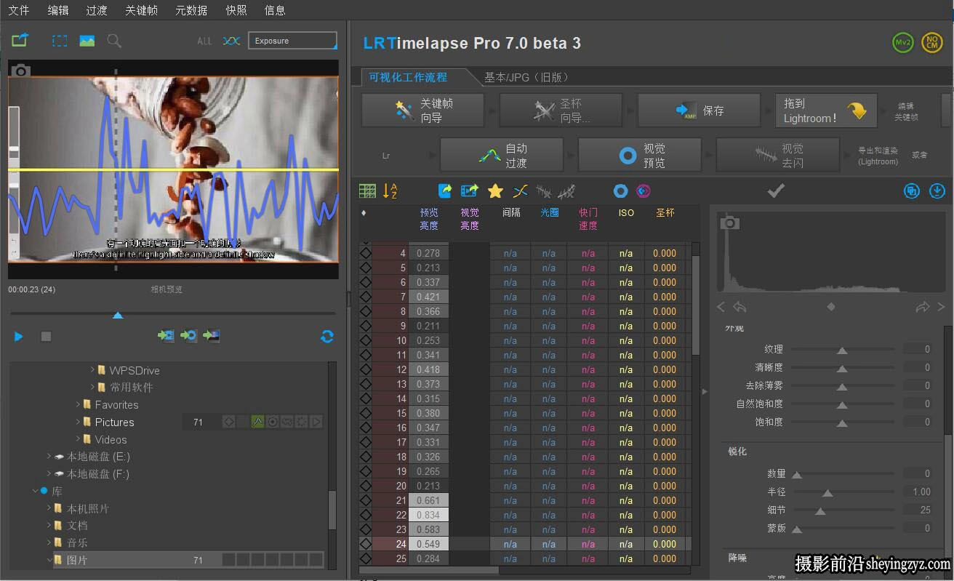Click the second greyed deflicker wave icon
954x581 pixels.
click(566, 191)
